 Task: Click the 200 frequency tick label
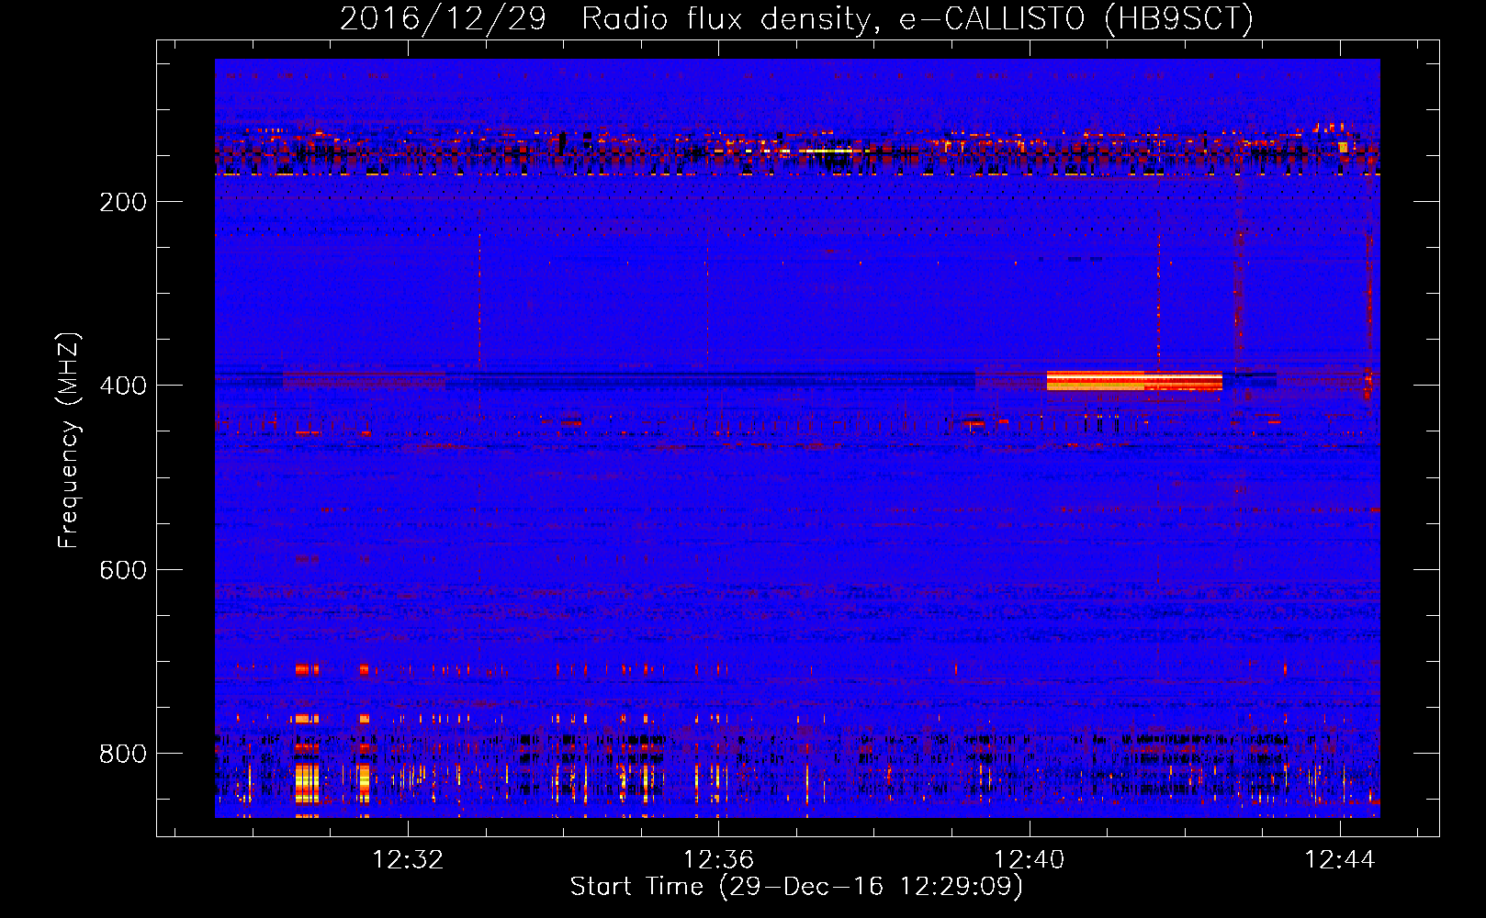click(123, 202)
